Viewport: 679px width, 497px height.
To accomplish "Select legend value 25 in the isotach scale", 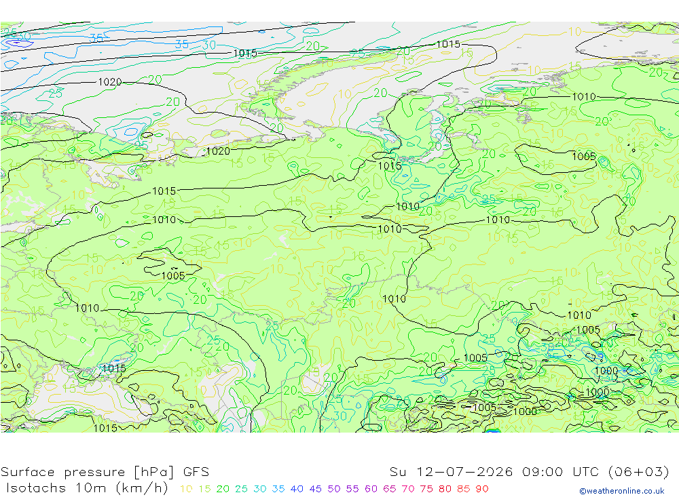I will 241,489.
